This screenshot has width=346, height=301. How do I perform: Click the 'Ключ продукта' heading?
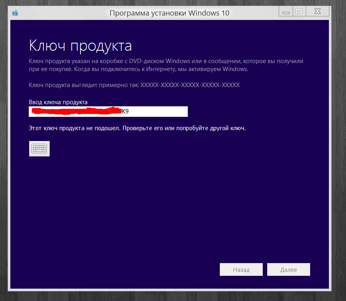click(x=80, y=46)
